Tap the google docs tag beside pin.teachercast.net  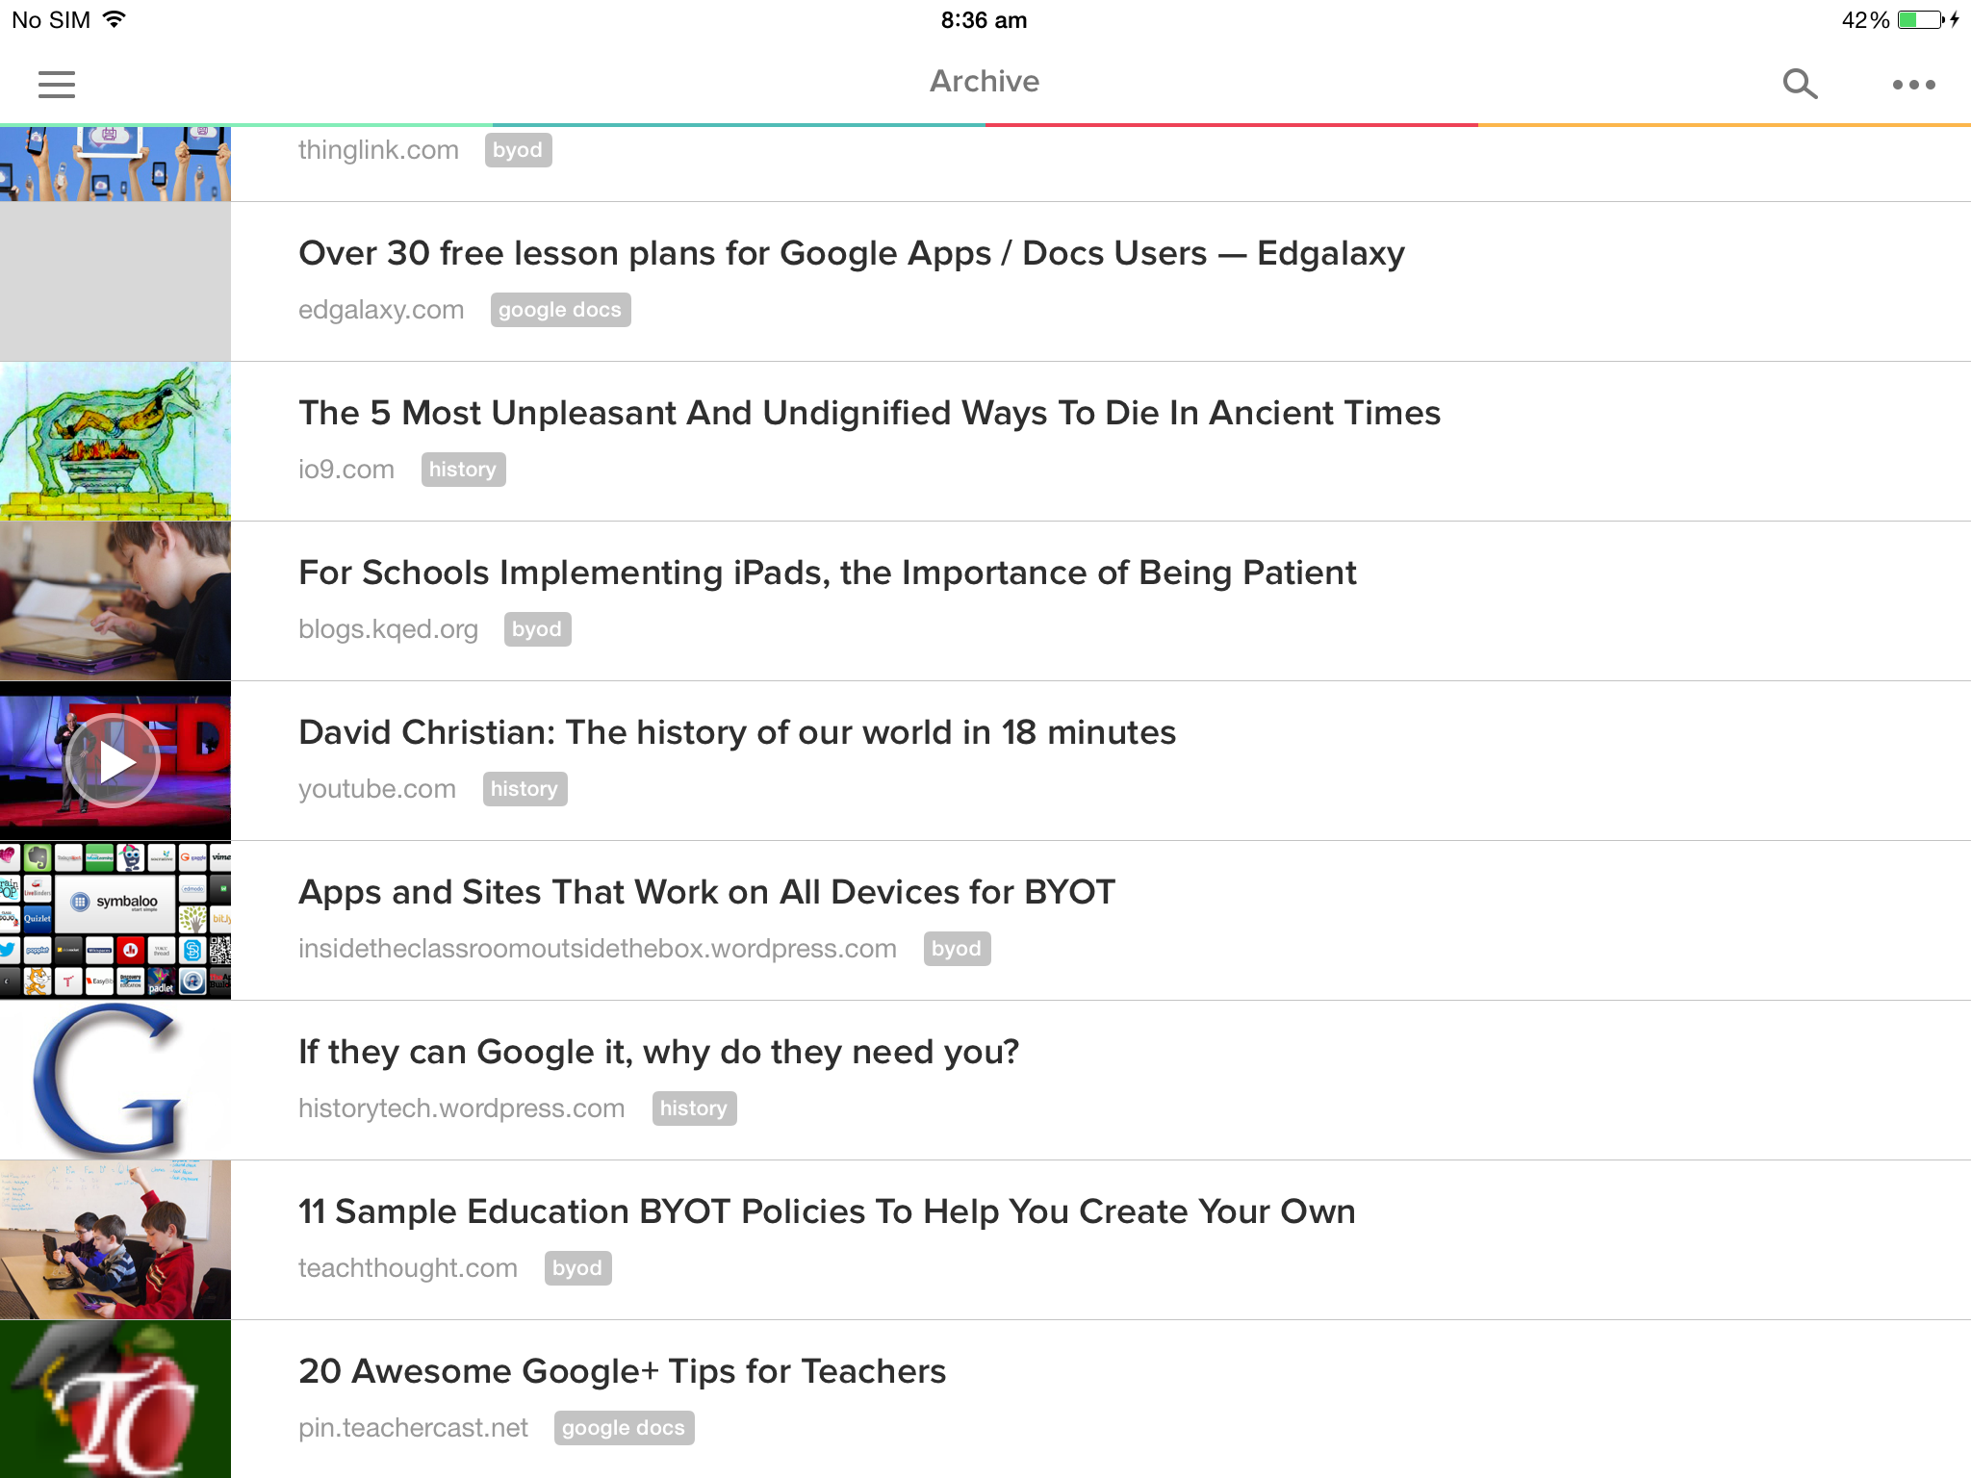[x=624, y=1428]
